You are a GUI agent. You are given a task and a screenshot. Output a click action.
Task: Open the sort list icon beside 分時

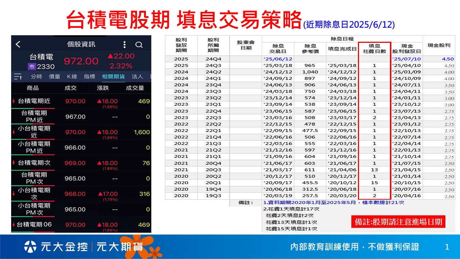18,77
